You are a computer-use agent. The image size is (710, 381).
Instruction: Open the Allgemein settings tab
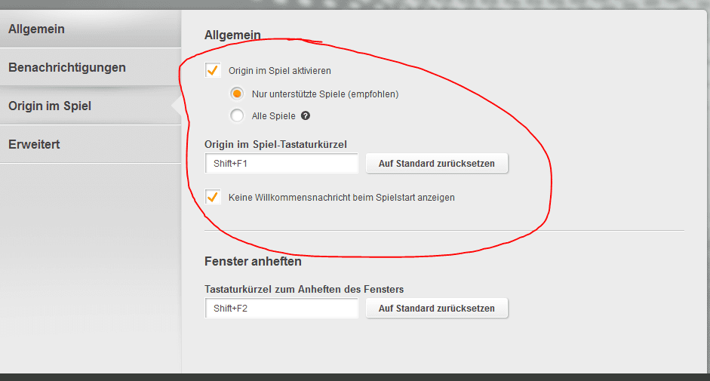click(91, 29)
